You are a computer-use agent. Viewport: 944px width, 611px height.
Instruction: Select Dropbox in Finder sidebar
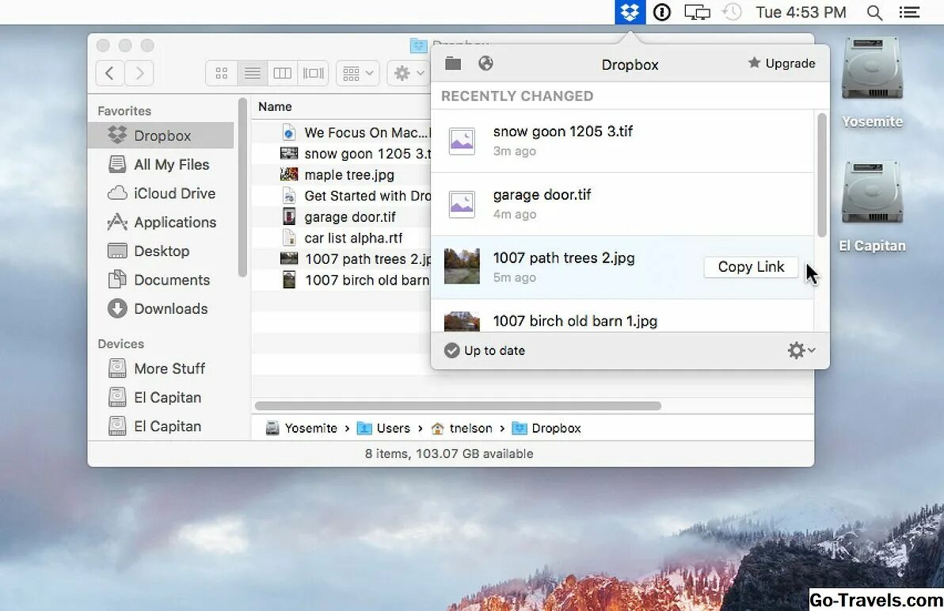[x=161, y=136]
